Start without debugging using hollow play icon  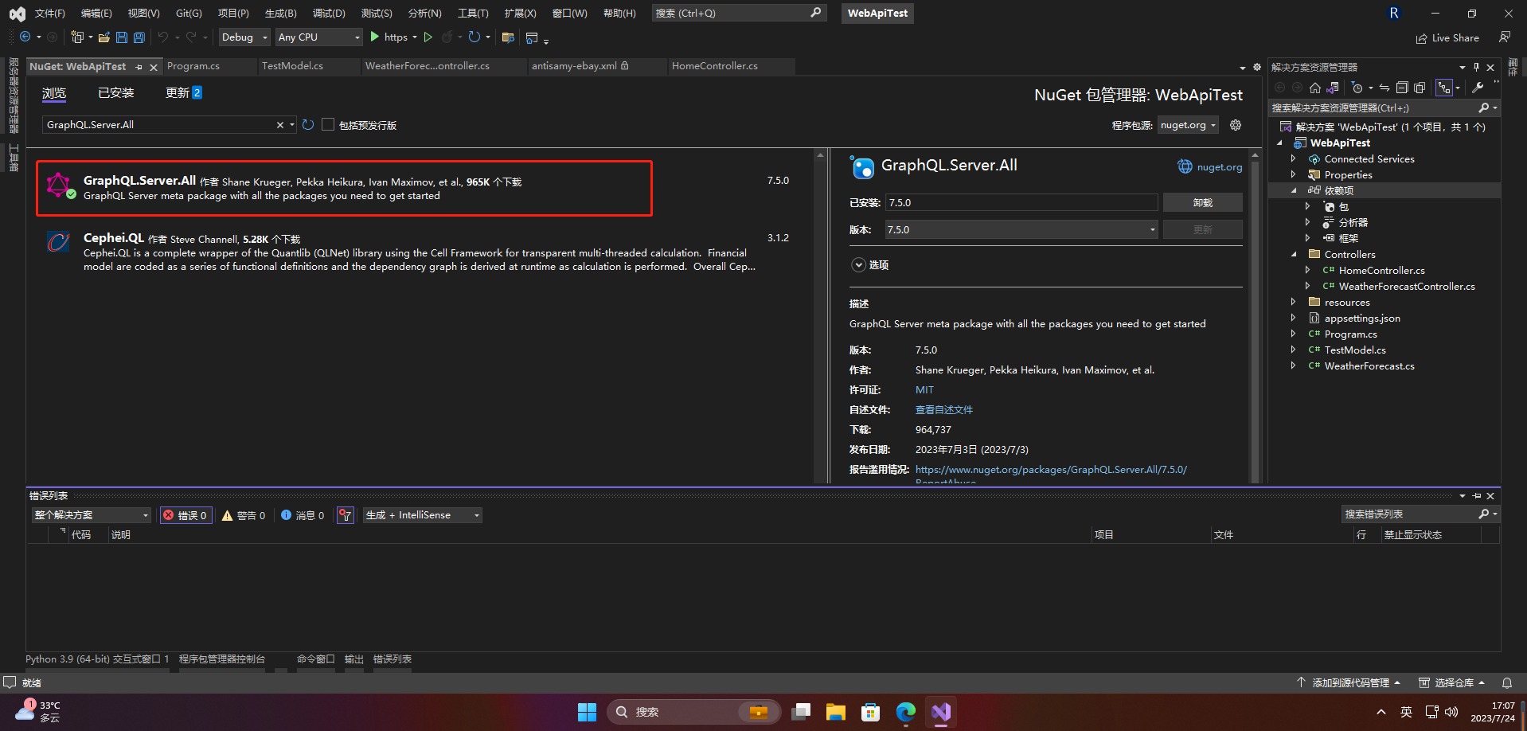[x=428, y=37]
